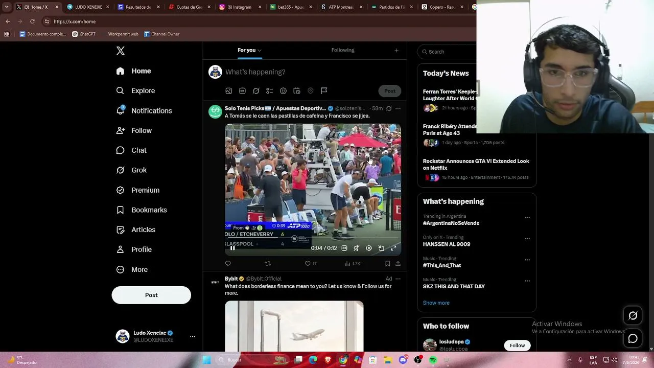This screenshot has width=654, height=368.
Task: Share the Solo Tenis Picks tweet
Action: click(x=398, y=264)
